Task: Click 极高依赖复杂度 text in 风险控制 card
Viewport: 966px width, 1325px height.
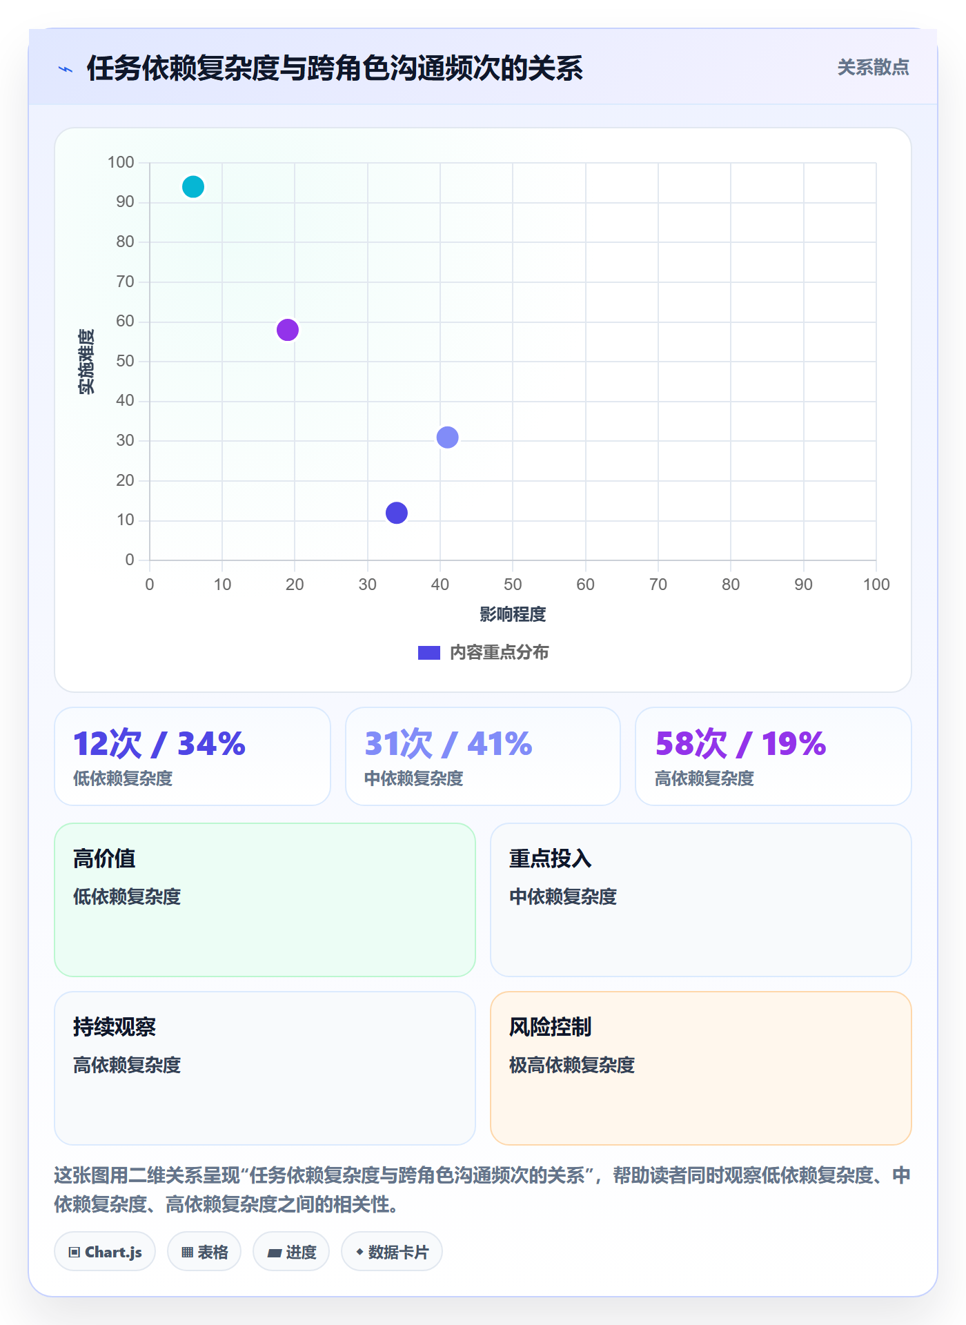Action: 572,1065
